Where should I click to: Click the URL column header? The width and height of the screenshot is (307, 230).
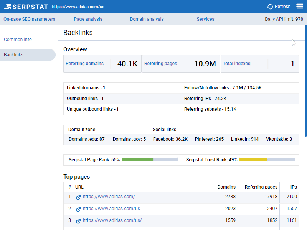pyautogui.click(x=79, y=187)
